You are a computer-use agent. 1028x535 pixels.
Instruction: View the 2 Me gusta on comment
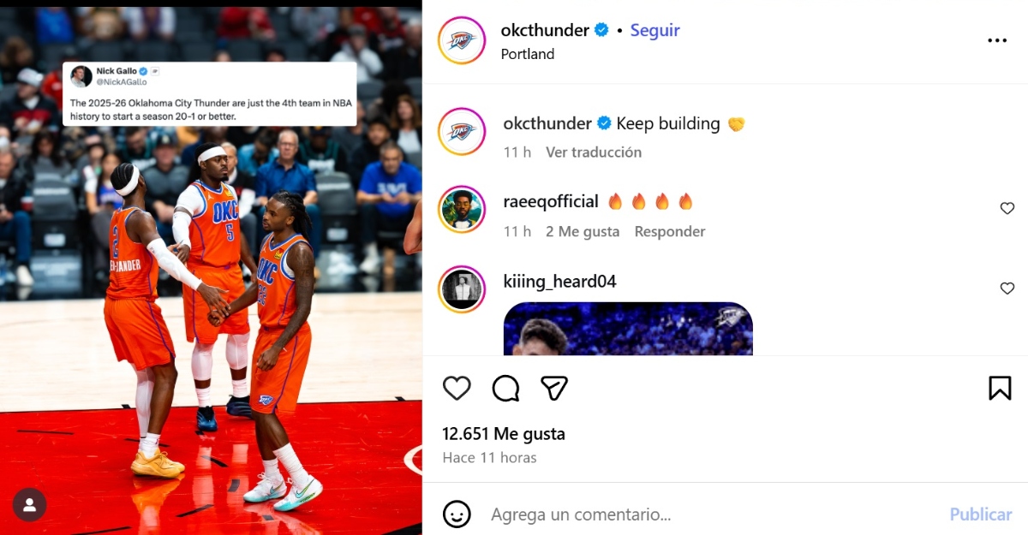point(583,232)
